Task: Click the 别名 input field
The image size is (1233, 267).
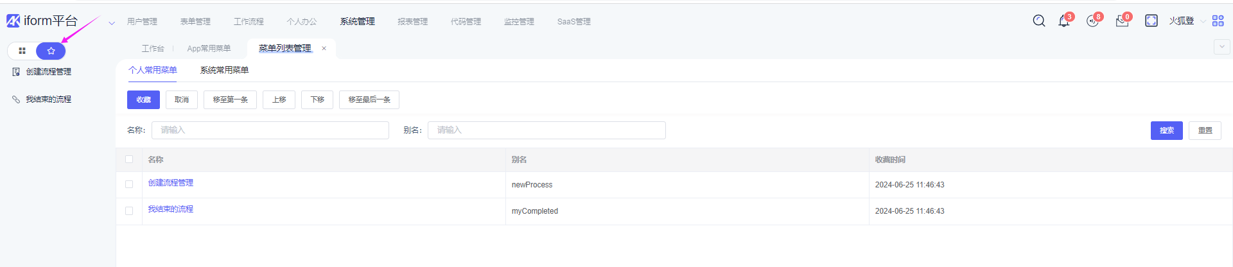Action: 546,130
